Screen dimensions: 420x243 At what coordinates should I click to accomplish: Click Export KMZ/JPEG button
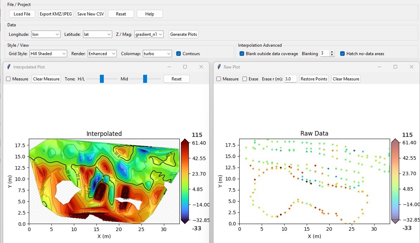point(56,14)
